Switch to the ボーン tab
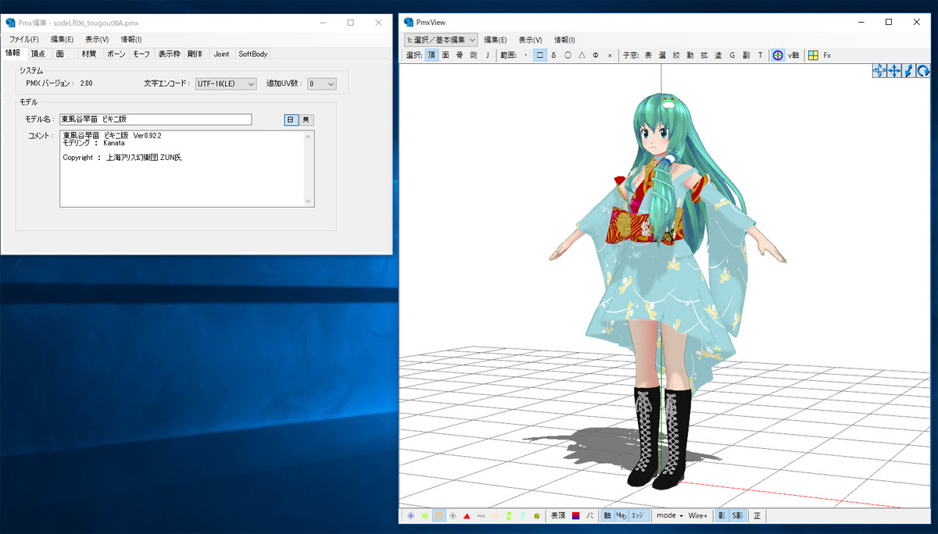This screenshot has width=938, height=534. point(115,54)
